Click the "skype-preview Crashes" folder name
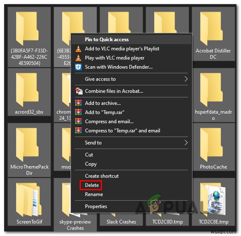 tap(75, 225)
